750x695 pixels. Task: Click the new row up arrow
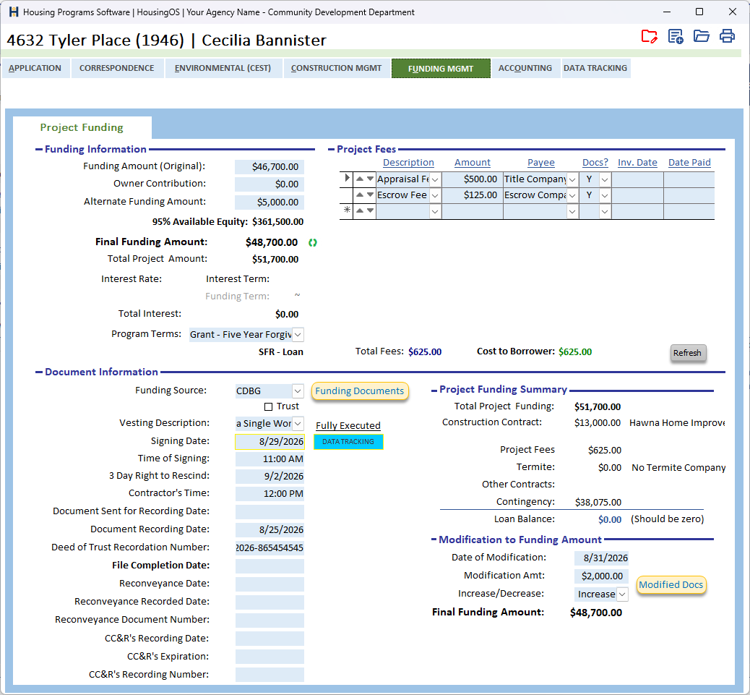coord(360,210)
